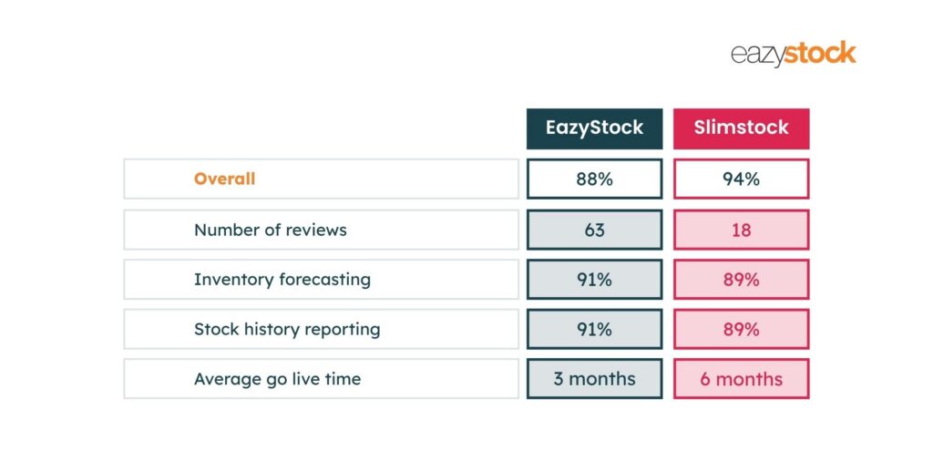Image resolution: width=933 pixels, height=461 pixels.
Task: Click EazyStock's 91% Inventory forecasting cell
Action: (594, 280)
